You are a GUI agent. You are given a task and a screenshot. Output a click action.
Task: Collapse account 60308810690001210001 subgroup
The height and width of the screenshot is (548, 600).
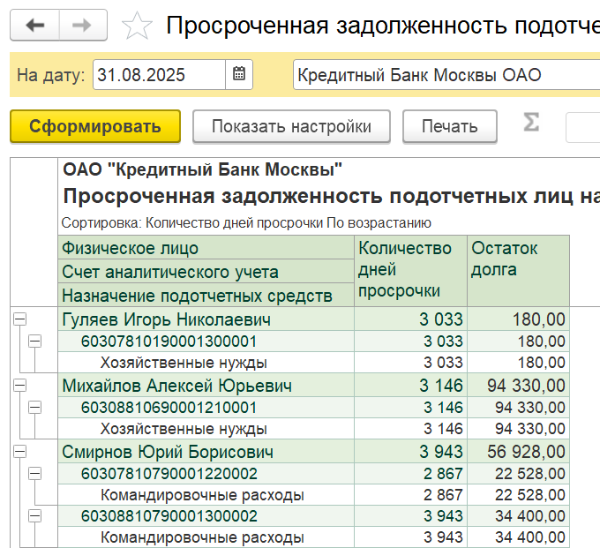34,408
